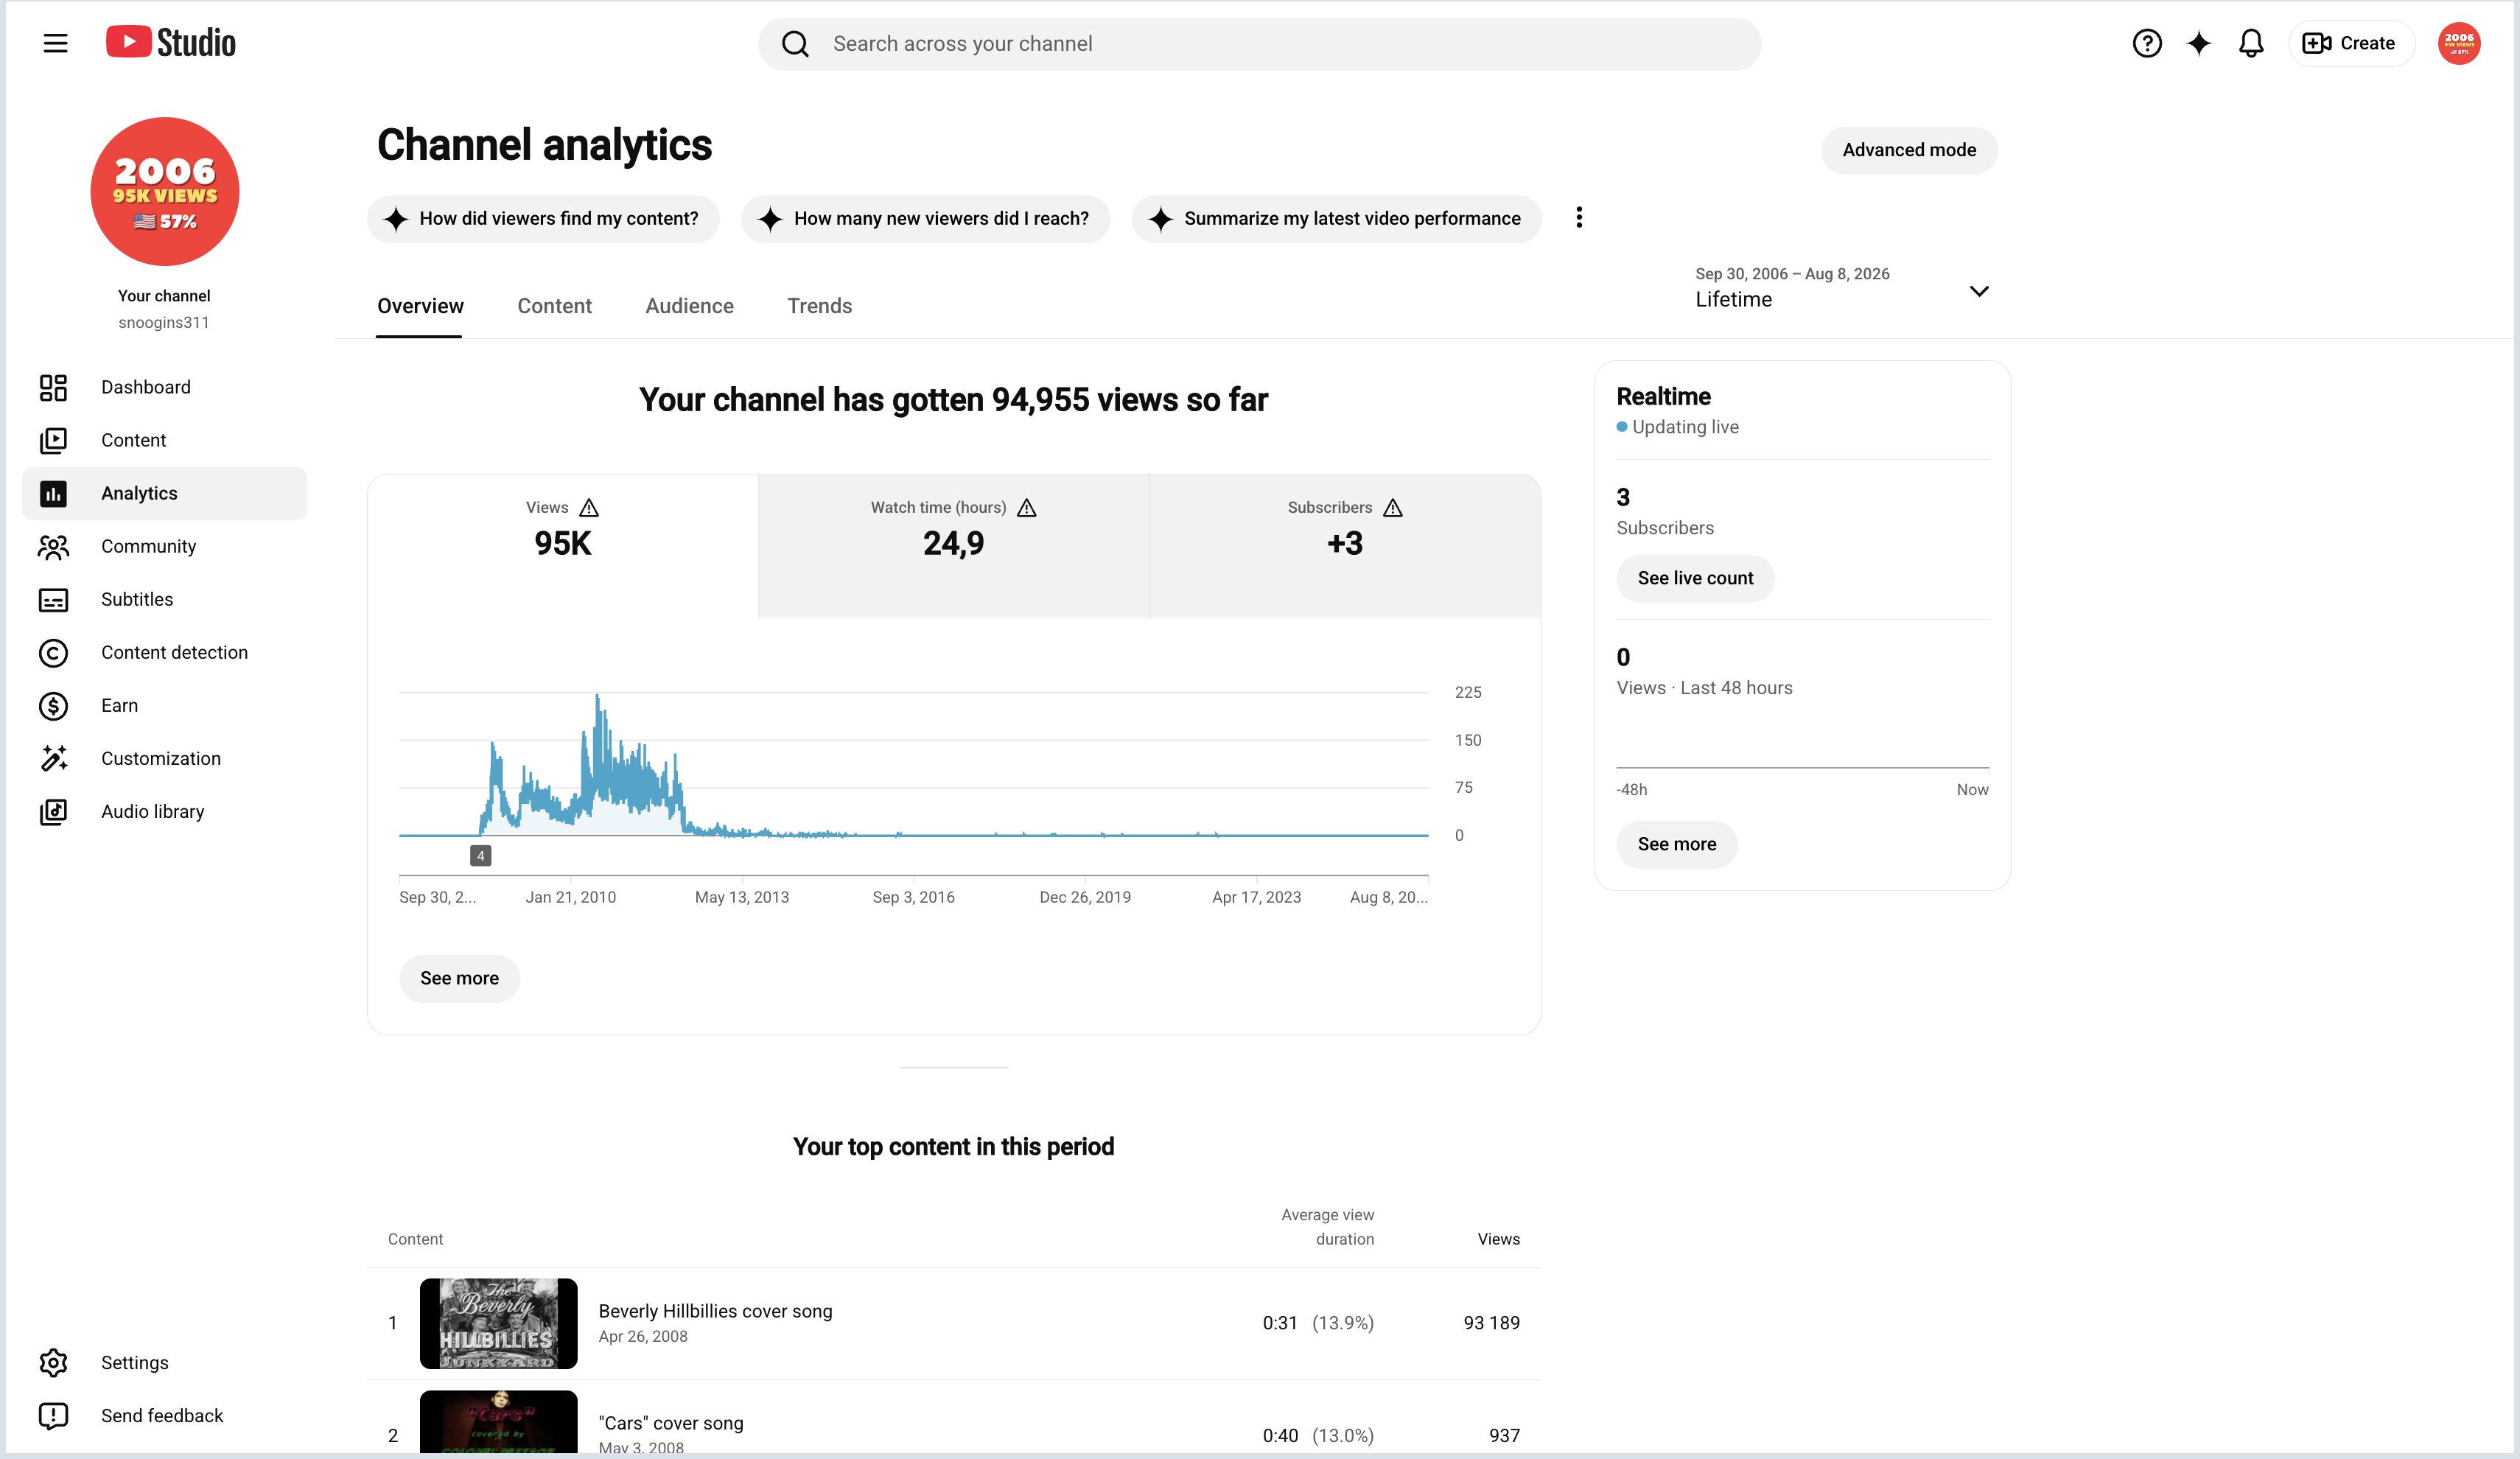Click the help question mark icon
The width and height of the screenshot is (2520, 1459).
[2146, 43]
